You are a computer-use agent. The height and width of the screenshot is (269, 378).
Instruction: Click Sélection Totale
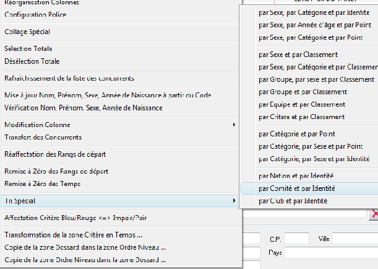point(28,48)
